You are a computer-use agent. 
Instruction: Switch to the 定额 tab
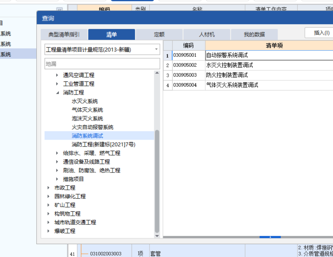pyautogui.click(x=159, y=34)
